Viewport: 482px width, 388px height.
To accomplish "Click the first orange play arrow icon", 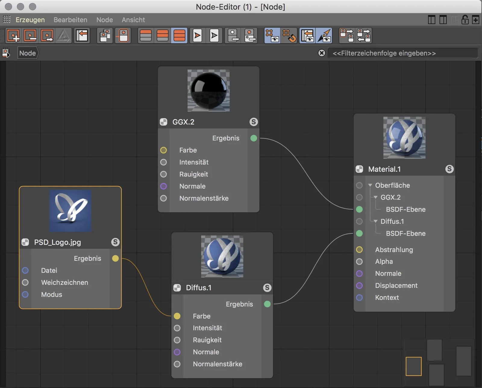I will coord(197,36).
